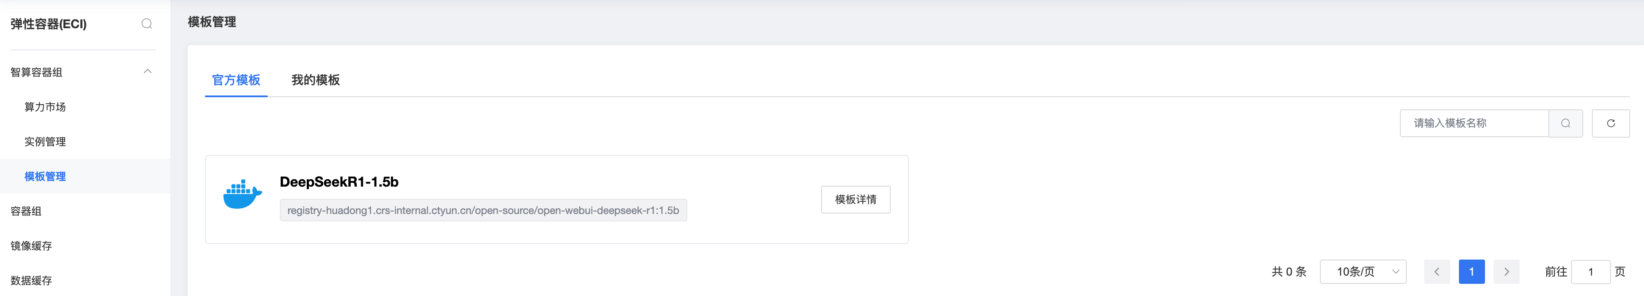Viewport: 1644px width, 296px height.
Task: Select page 1 in pagination
Action: click(1472, 272)
